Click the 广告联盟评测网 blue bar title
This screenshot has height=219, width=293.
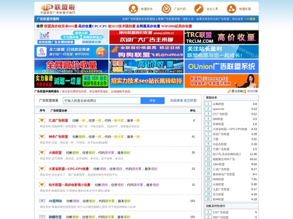(x=48, y=19)
